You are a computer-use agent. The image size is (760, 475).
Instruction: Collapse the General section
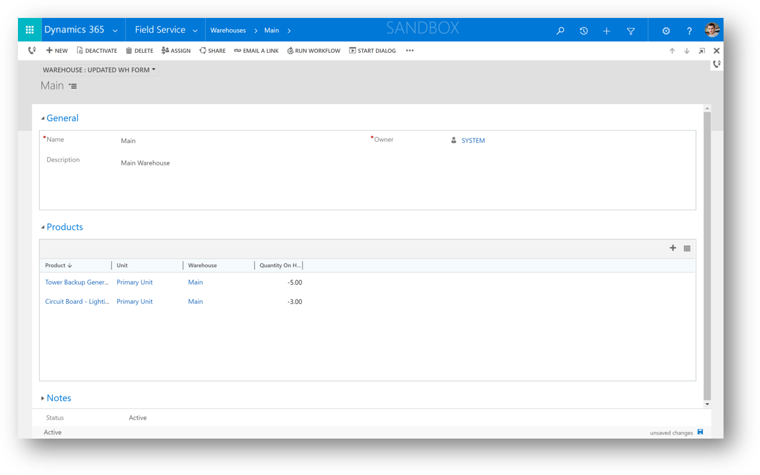43,118
